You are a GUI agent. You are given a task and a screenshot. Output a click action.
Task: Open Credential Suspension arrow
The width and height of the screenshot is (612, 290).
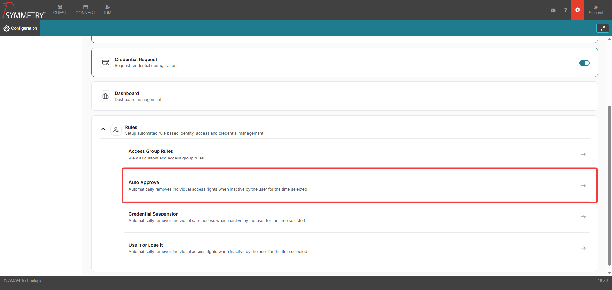(x=583, y=217)
